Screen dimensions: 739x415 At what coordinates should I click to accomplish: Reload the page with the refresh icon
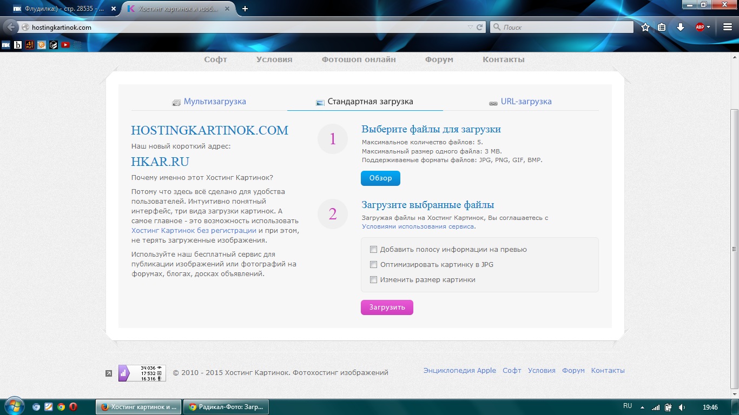(x=479, y=27)
